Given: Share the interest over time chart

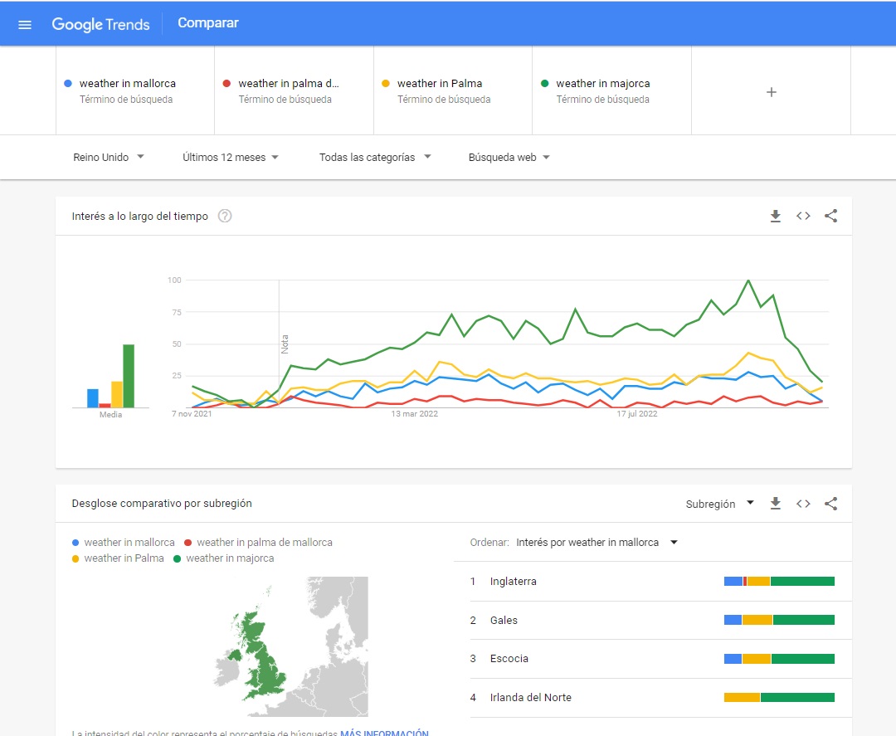Looking at the screenshot, I should tap(830, 216).
